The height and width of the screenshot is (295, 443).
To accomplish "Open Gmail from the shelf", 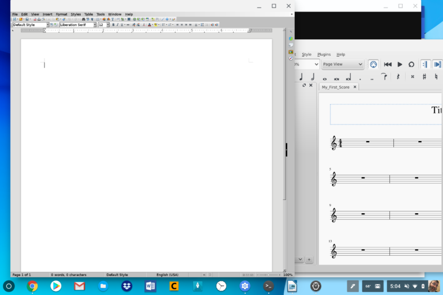I will [80, 286].
